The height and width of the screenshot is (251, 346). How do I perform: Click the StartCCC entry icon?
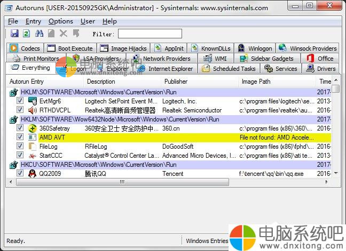[33, 156]
